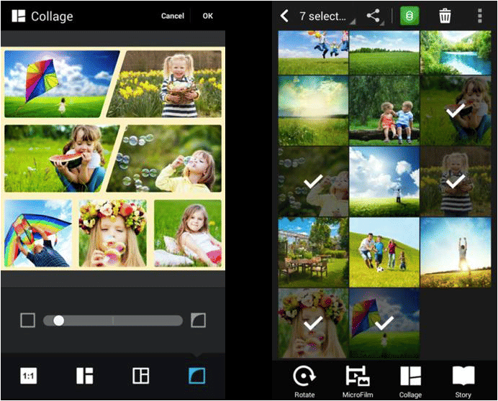Cancel the collage editing
Image resolution: width=498 pixels, height=401 pixels.
173,16
